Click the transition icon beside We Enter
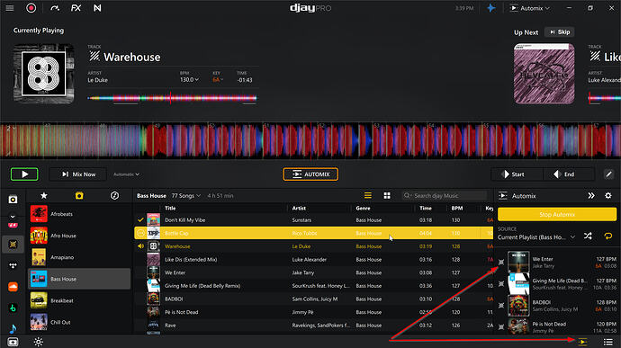 point(501,262)
